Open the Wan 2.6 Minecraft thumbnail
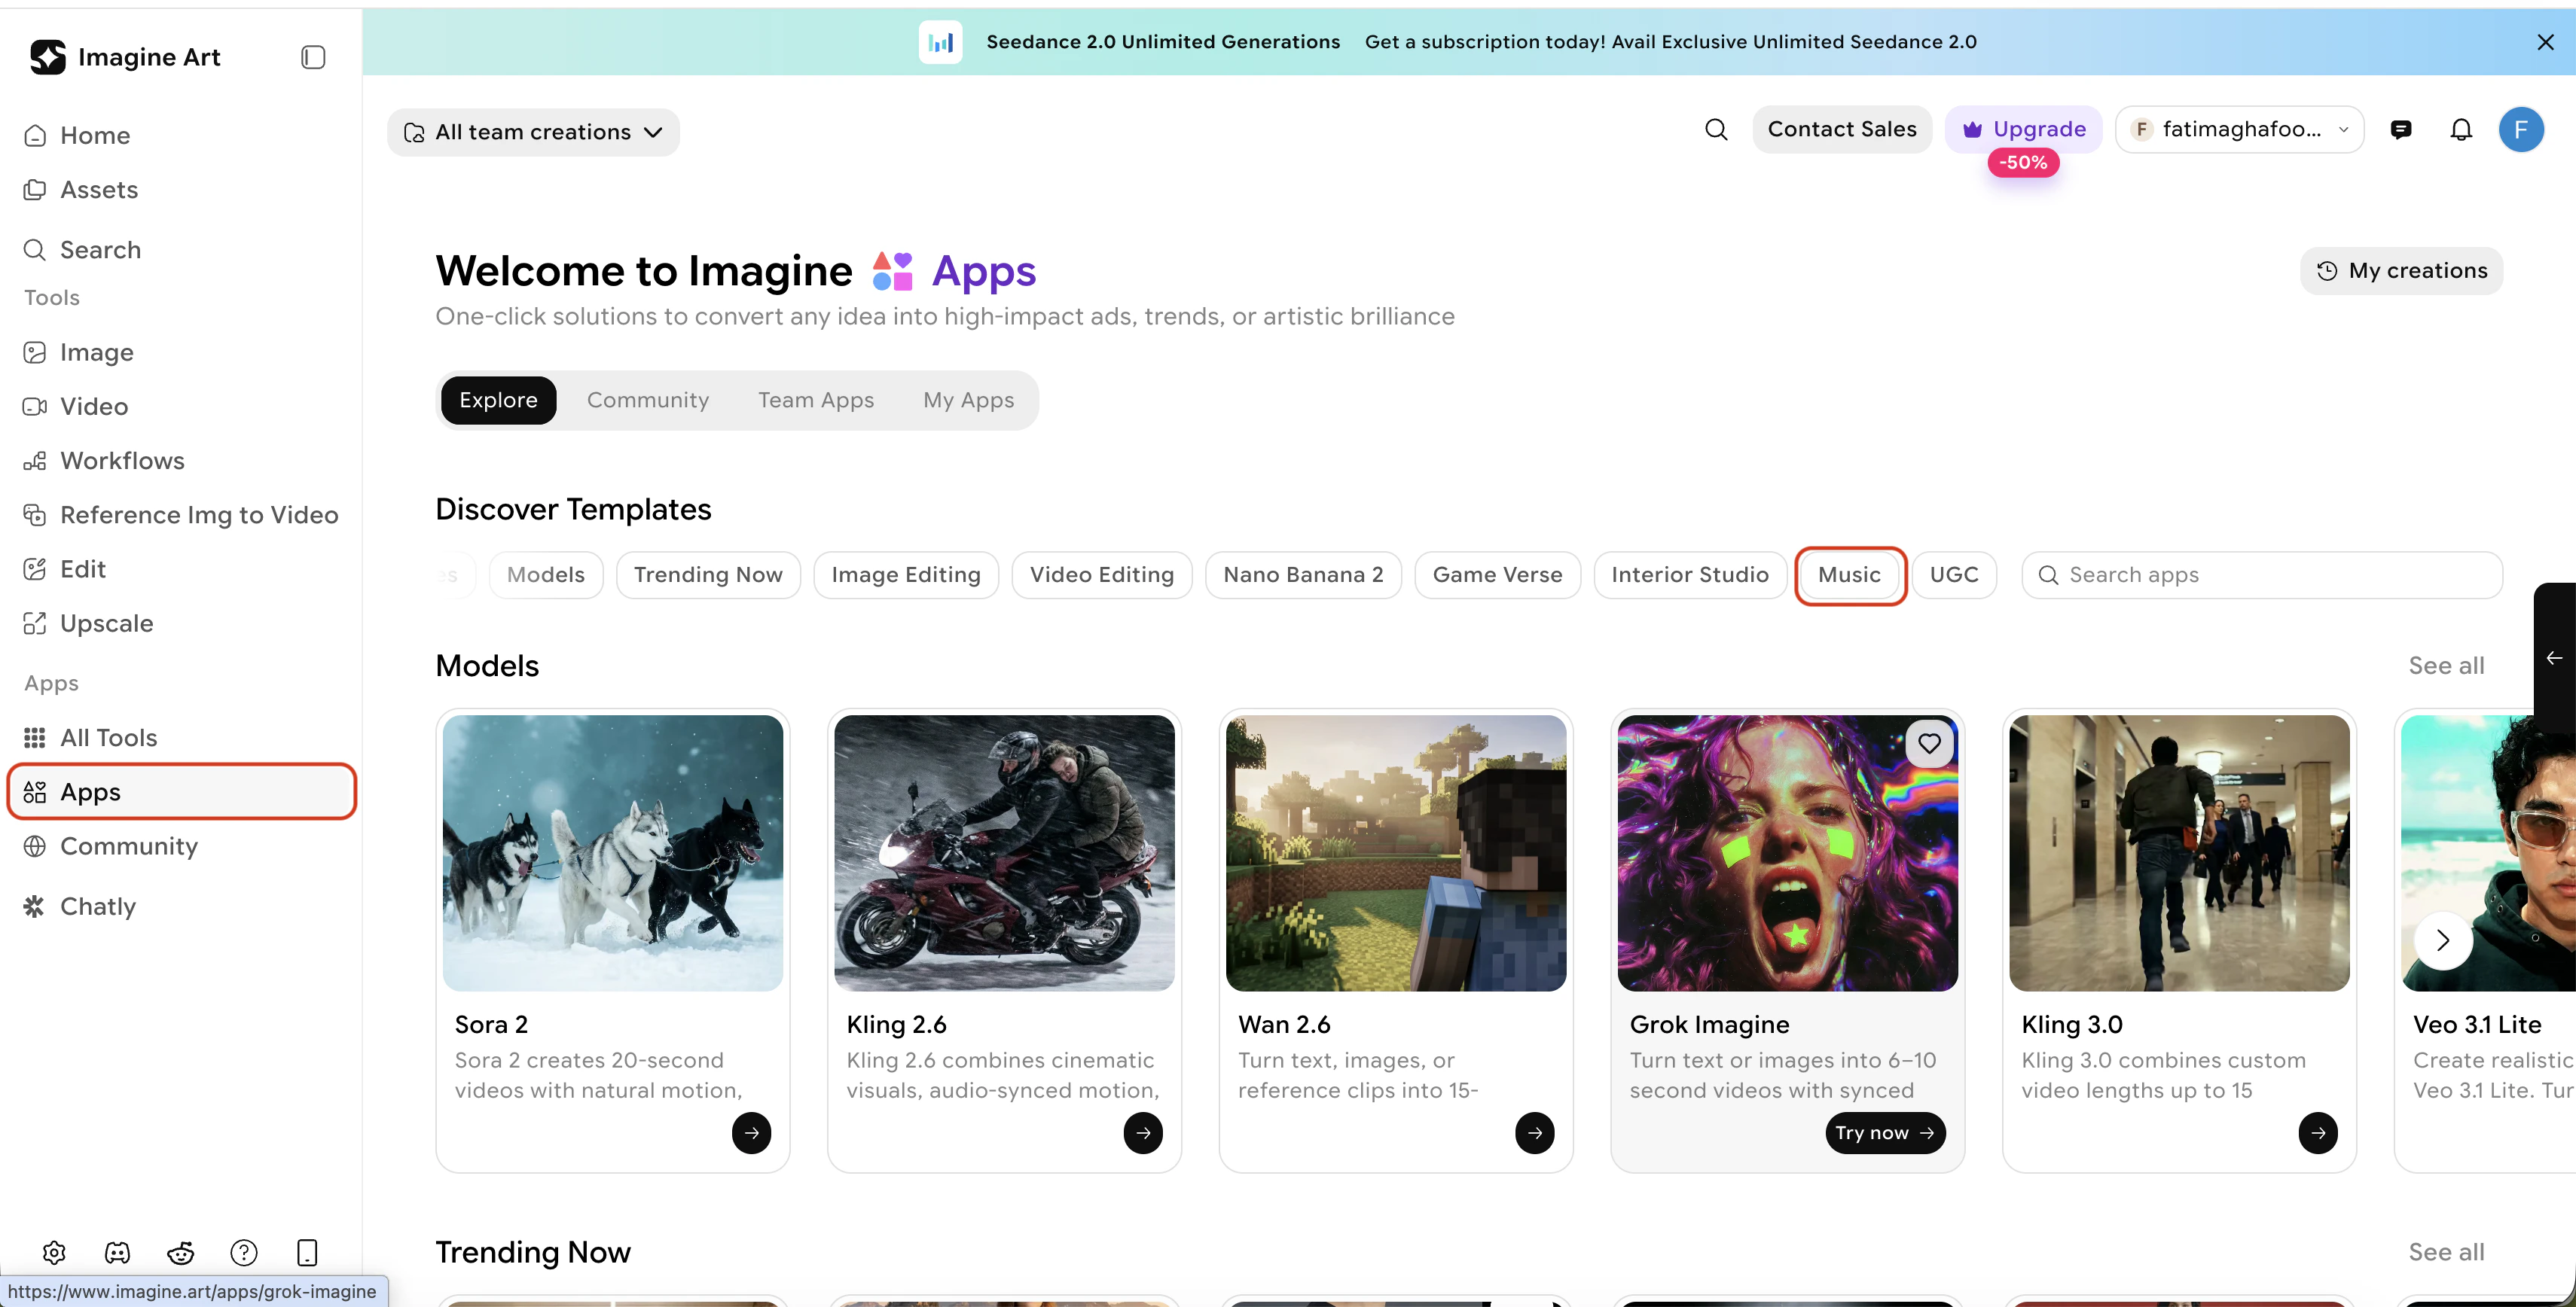 (1396, 852)
